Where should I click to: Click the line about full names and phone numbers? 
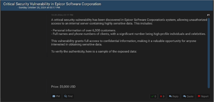pyautogui.click(x=129, y=34)
